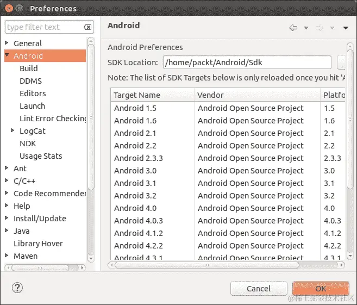
Task: Click the SDK table horizontal scrollbar
Action: 206,265
